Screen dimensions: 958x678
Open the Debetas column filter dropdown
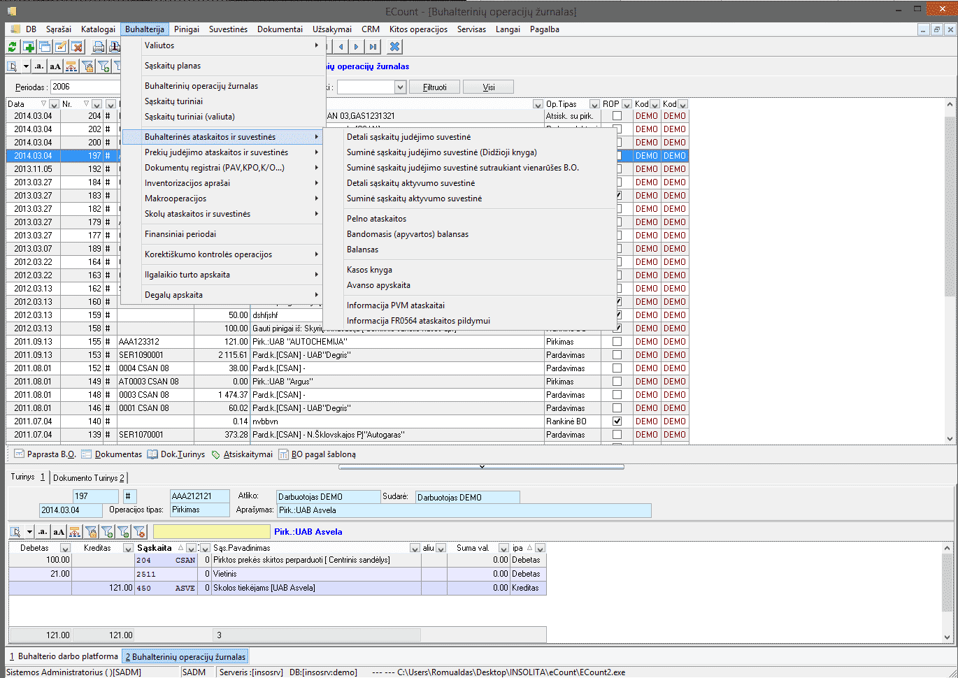pyautogui.click(x=65, y=549)
